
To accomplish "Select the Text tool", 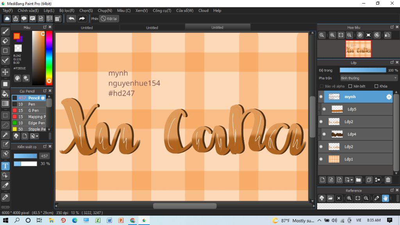I will click(x=5, y=166).
